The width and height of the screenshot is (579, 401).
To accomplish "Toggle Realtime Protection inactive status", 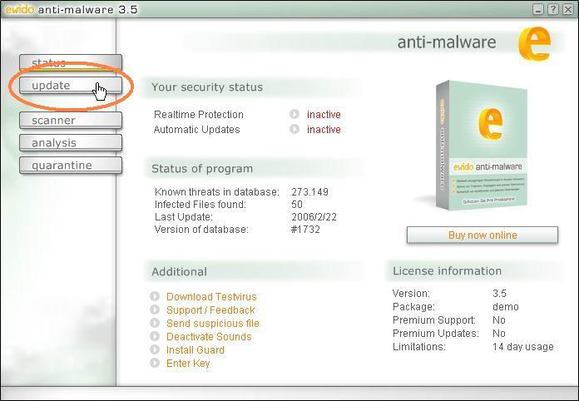I will pos(324,115).
